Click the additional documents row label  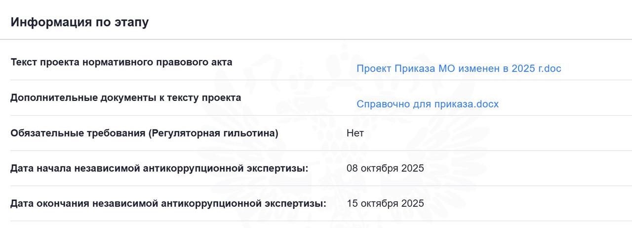click(x=125, y=98)
